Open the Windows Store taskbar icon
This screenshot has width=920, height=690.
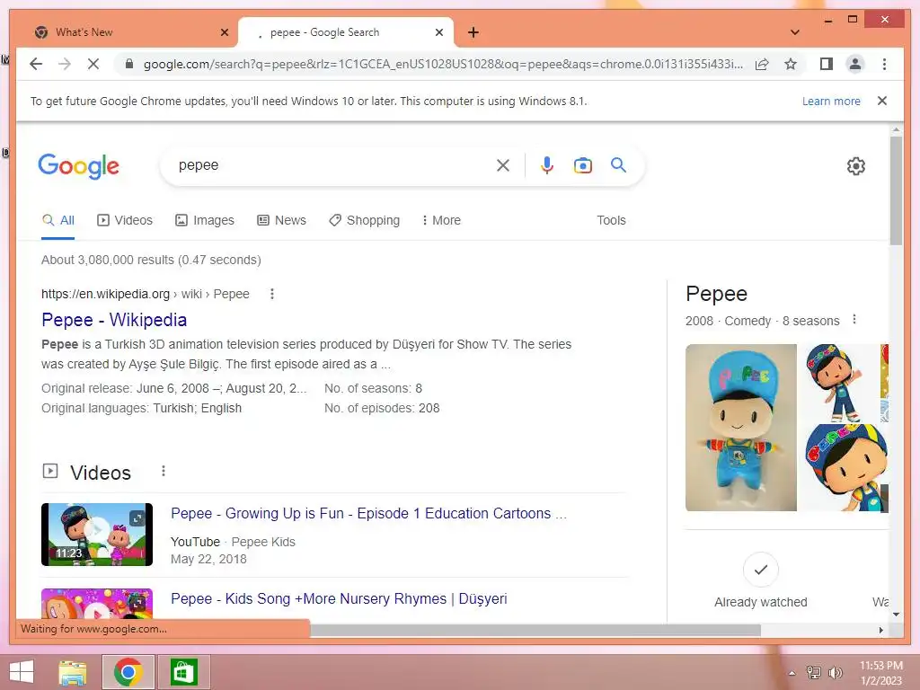(x=183, y=672)
